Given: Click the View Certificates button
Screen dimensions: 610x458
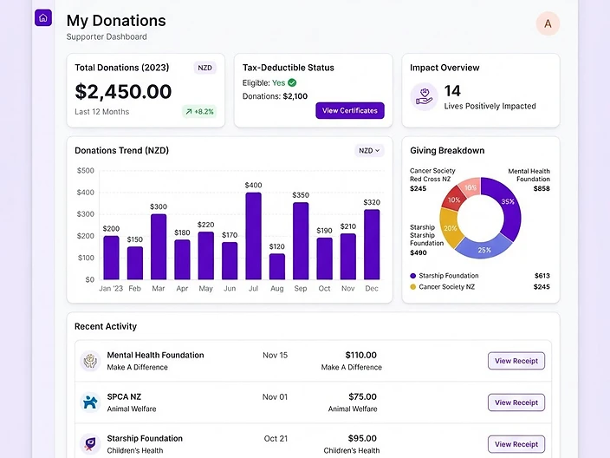Looking at the screenshot, I should coord(350,111).
